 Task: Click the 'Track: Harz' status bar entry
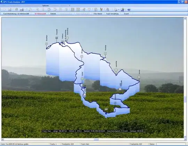(85, 144)
